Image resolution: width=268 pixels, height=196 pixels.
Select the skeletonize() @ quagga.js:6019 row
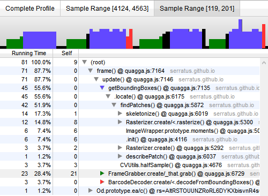(130, 114)
